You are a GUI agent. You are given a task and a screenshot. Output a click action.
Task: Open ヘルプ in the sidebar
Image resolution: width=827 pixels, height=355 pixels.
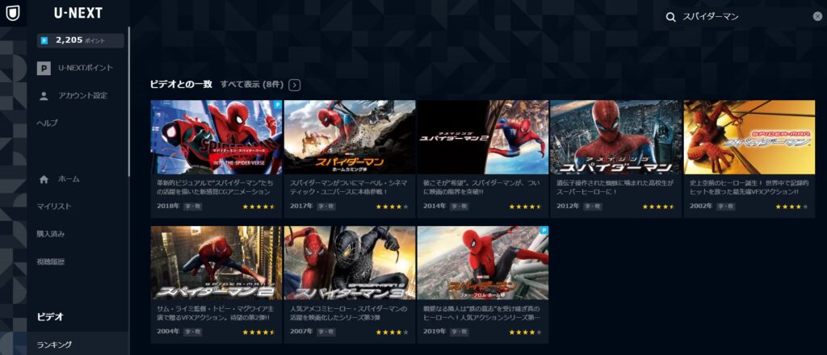click(x=47, y=123)
